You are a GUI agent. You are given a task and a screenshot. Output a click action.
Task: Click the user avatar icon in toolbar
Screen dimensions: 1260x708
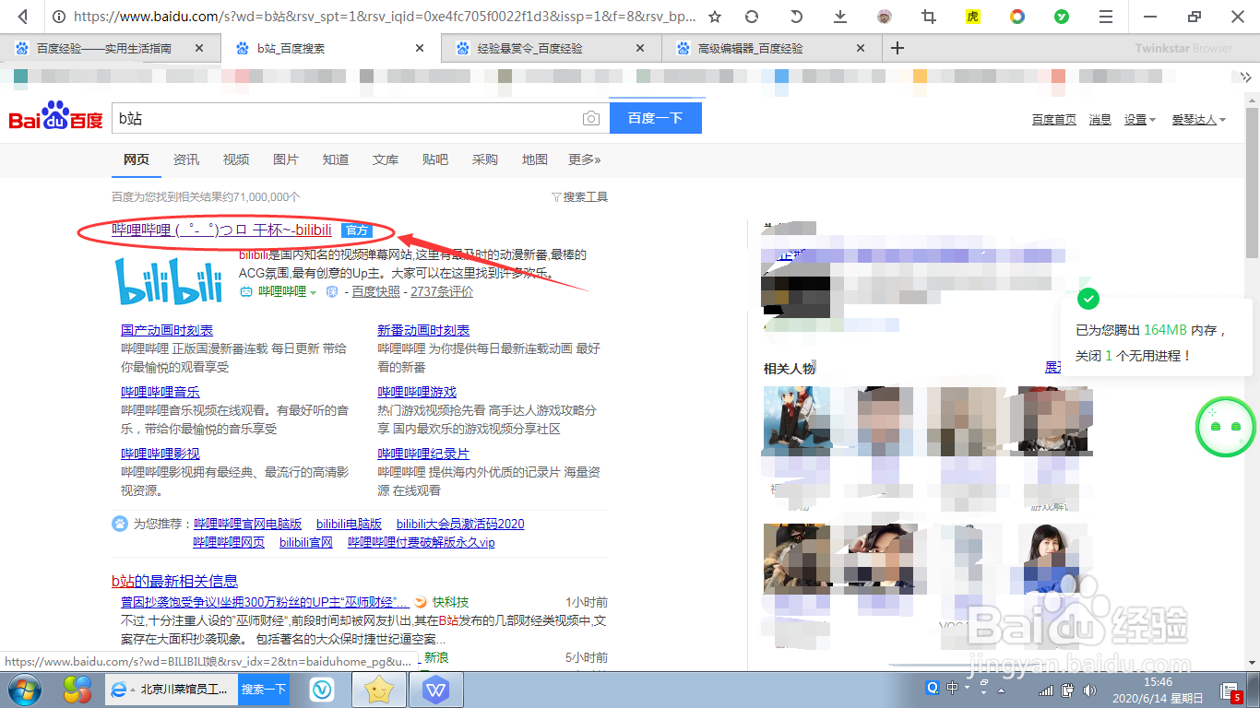(x=885, y=17)
